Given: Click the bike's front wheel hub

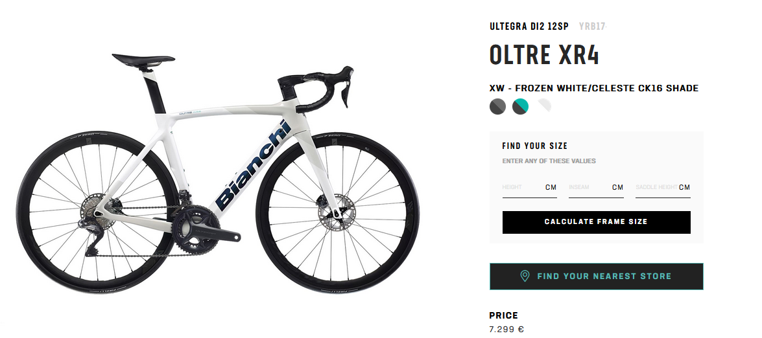Looking at the screenshot, I should [x=337, y=212].
